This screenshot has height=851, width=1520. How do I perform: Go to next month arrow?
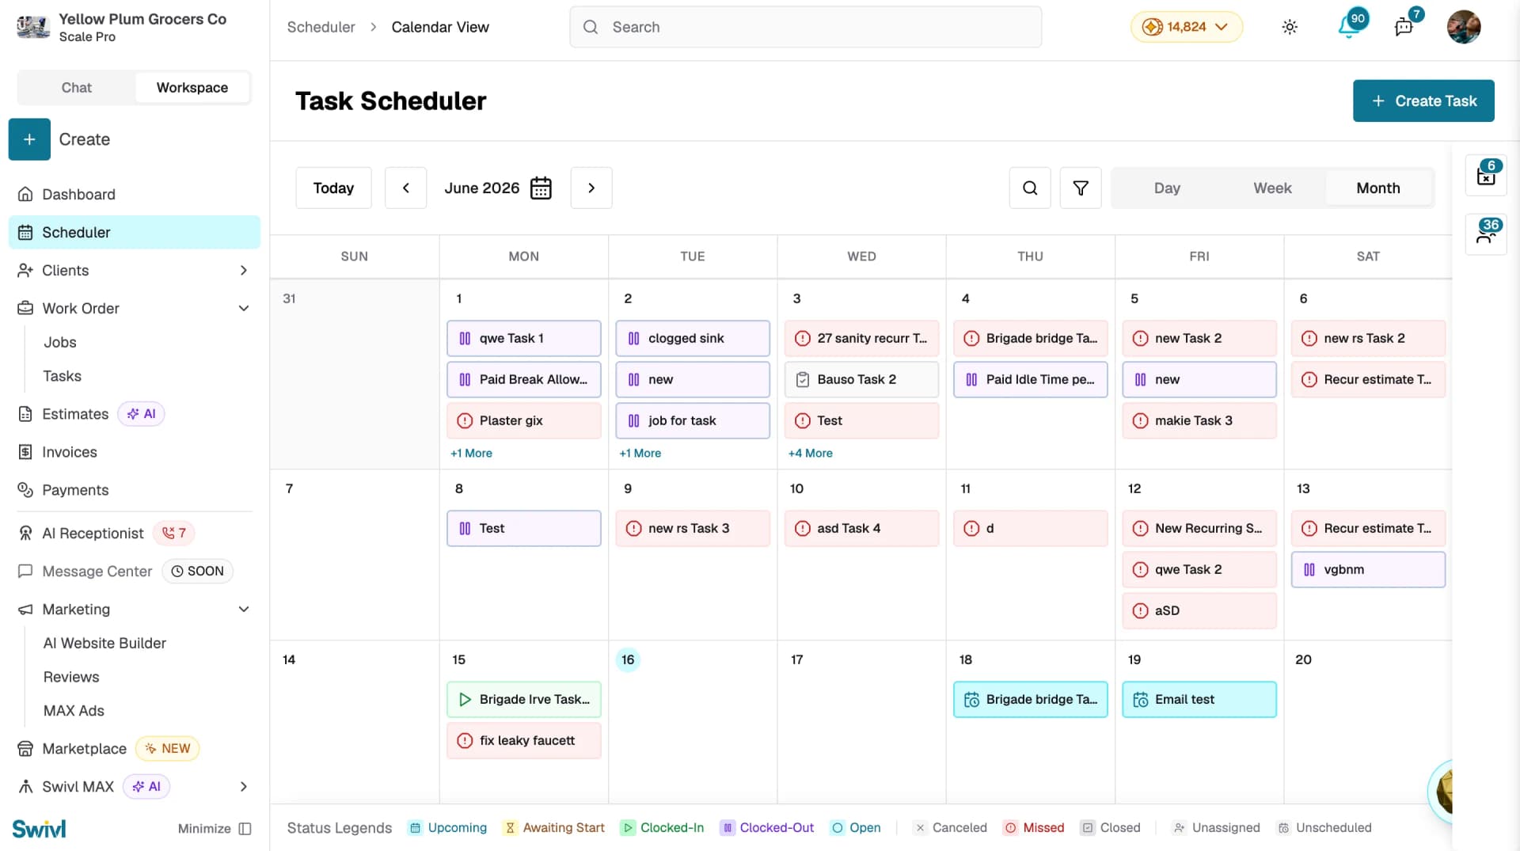[591, 188]
